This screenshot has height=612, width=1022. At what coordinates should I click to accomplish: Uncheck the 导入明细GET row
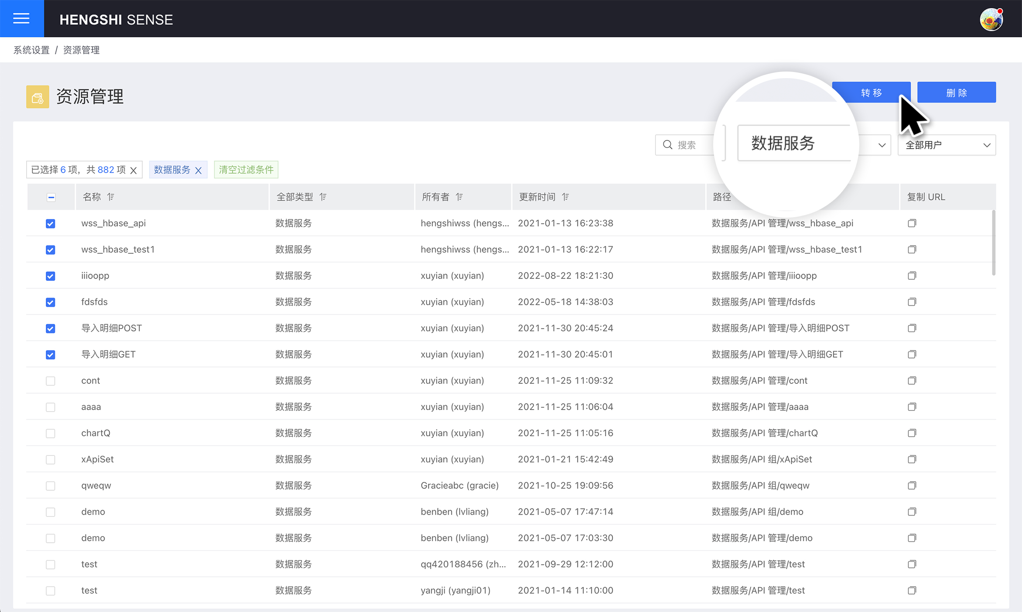51,355
